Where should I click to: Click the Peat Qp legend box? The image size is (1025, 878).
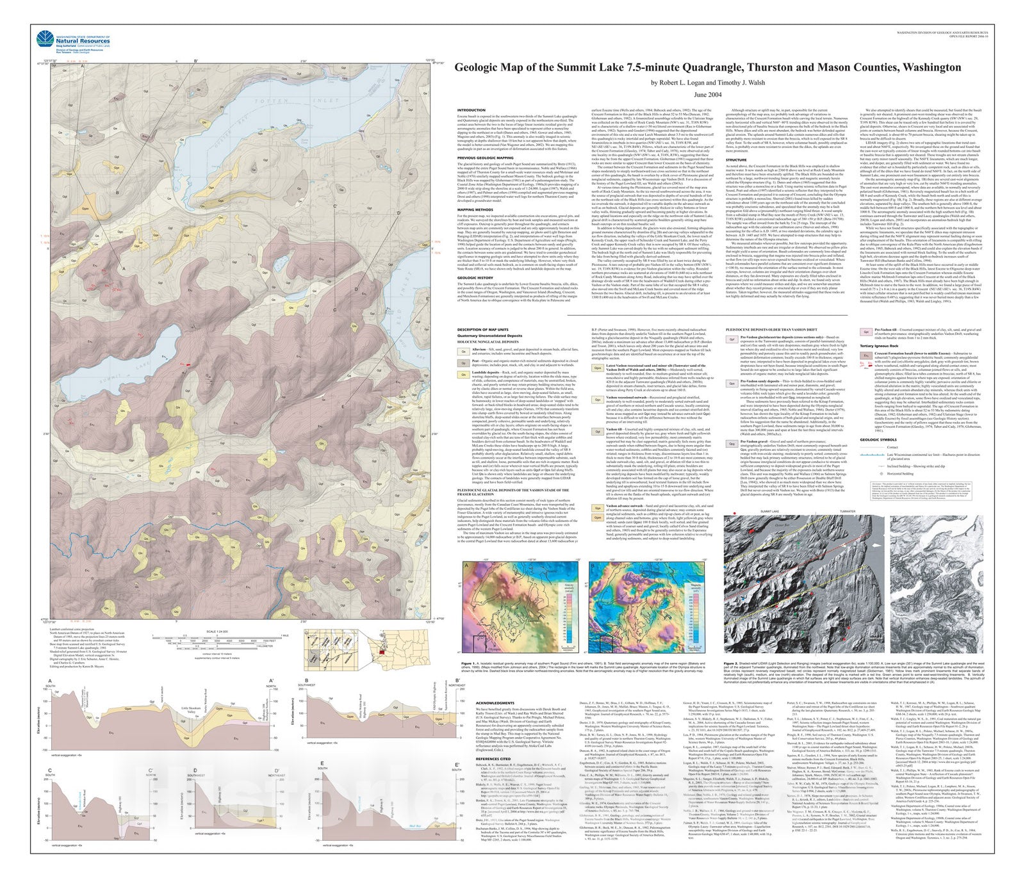point(464,362)
